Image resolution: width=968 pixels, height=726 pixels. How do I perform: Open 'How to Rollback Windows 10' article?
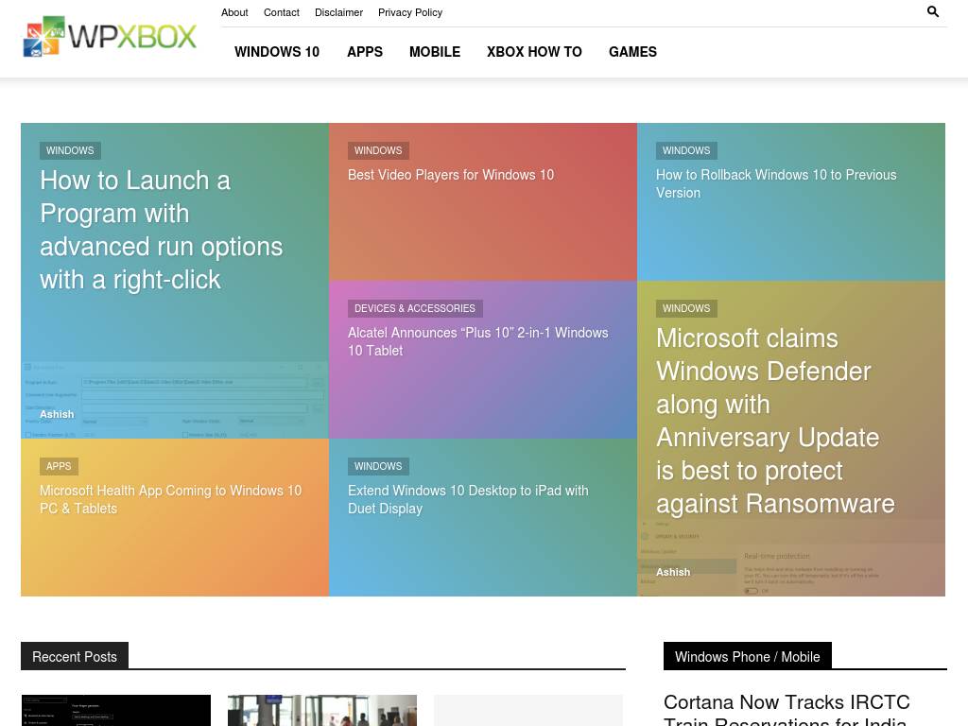click(776, 183)
